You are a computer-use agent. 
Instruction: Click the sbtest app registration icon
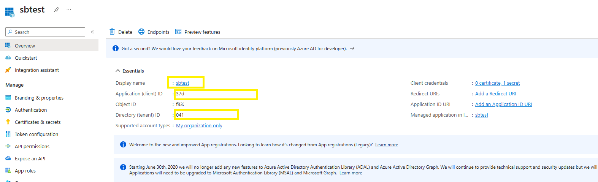[10, 12]
